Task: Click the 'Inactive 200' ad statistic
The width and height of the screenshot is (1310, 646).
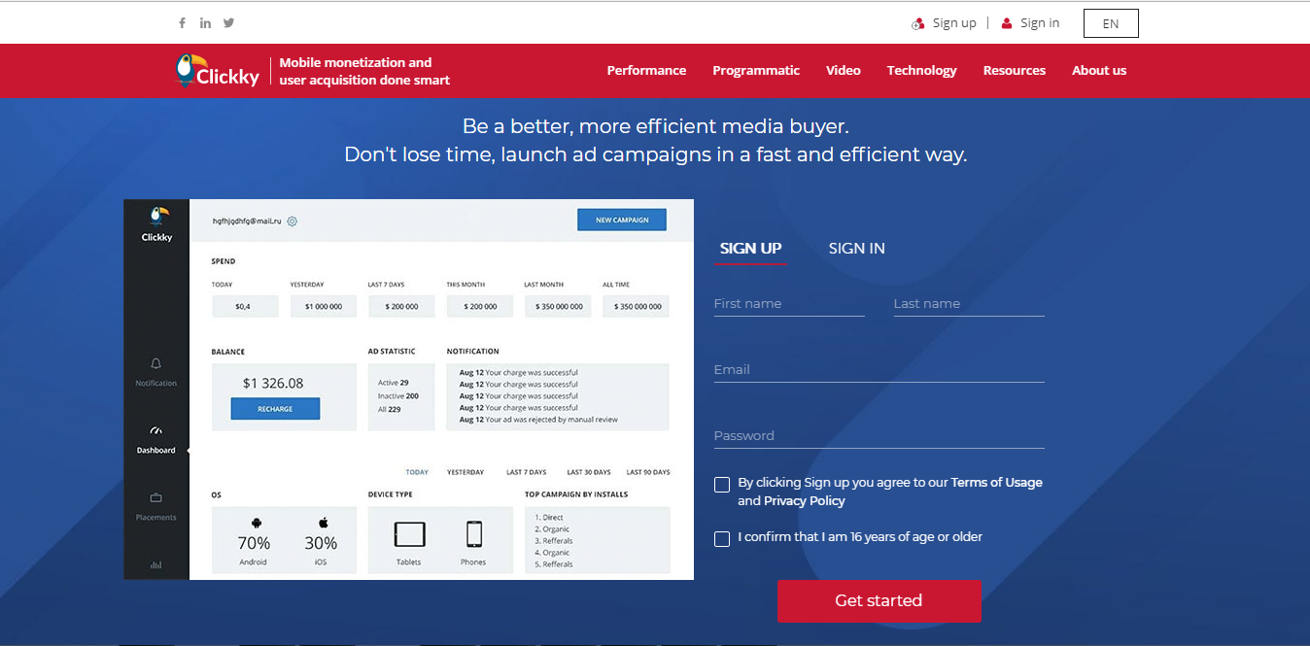Action: point(398,396)
